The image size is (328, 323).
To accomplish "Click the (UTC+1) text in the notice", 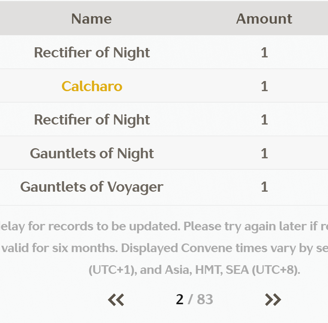I will [111, 270].
